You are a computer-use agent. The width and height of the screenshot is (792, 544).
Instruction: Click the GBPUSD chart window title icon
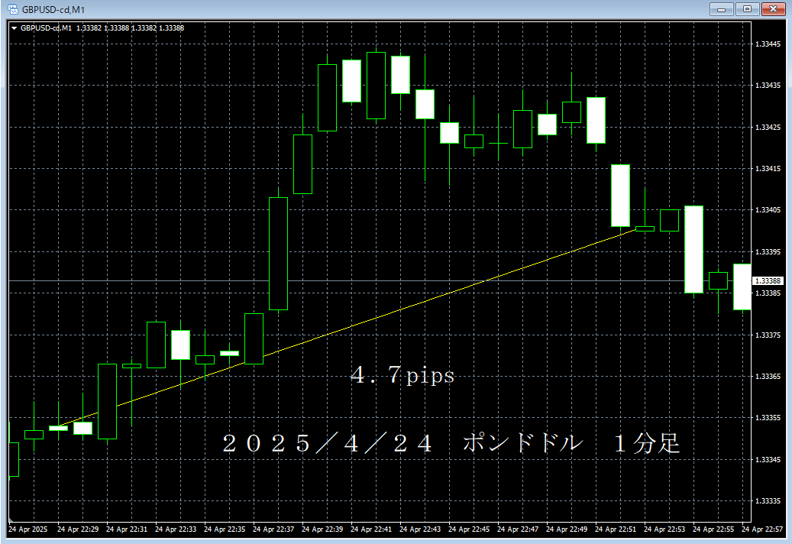pyautogui.click(x=13, y=9)
